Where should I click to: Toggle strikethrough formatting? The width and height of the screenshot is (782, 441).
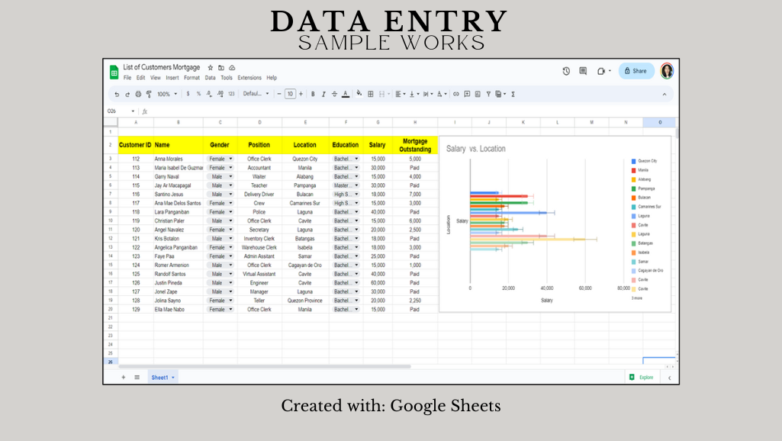coord(334,94)
